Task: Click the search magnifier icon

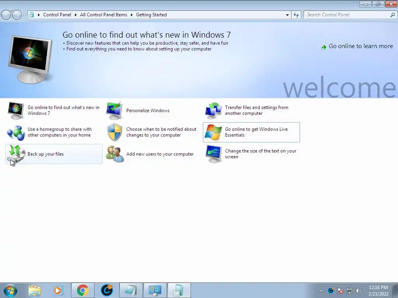Action: (393, 15)
